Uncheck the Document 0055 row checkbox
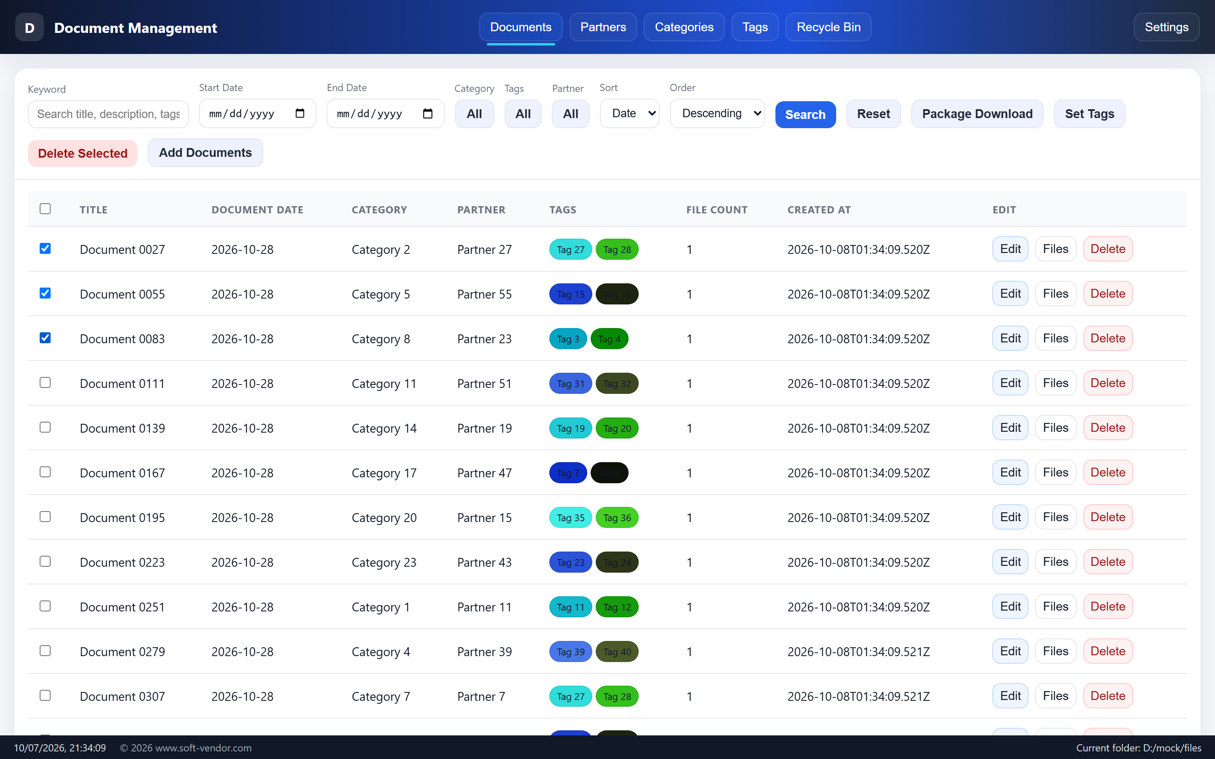The width and height of the screenshot is (1215, 759). pyautogui.click(x=45, y=293)
